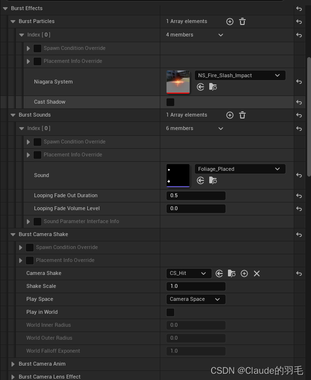
Task: Expand Spawn Condition Override under Burst Camera Shake
Action: click(21, 248)
